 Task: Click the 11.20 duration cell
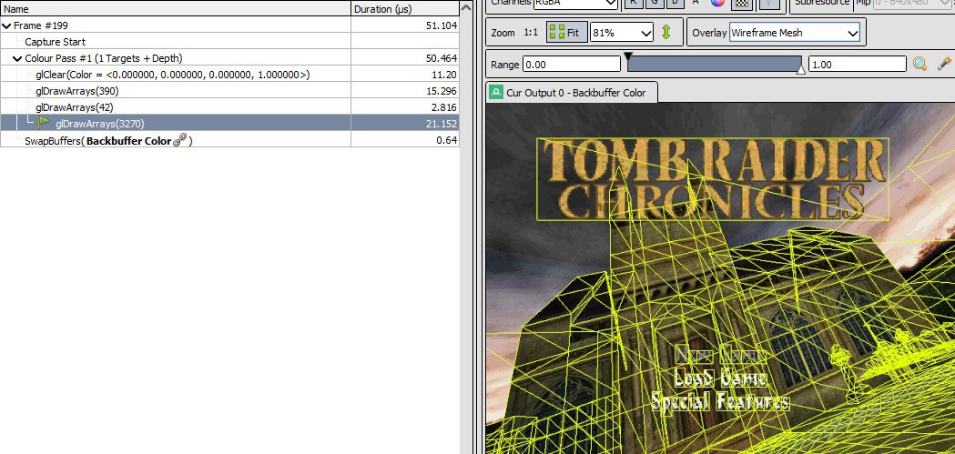click(x=405, y=75)
